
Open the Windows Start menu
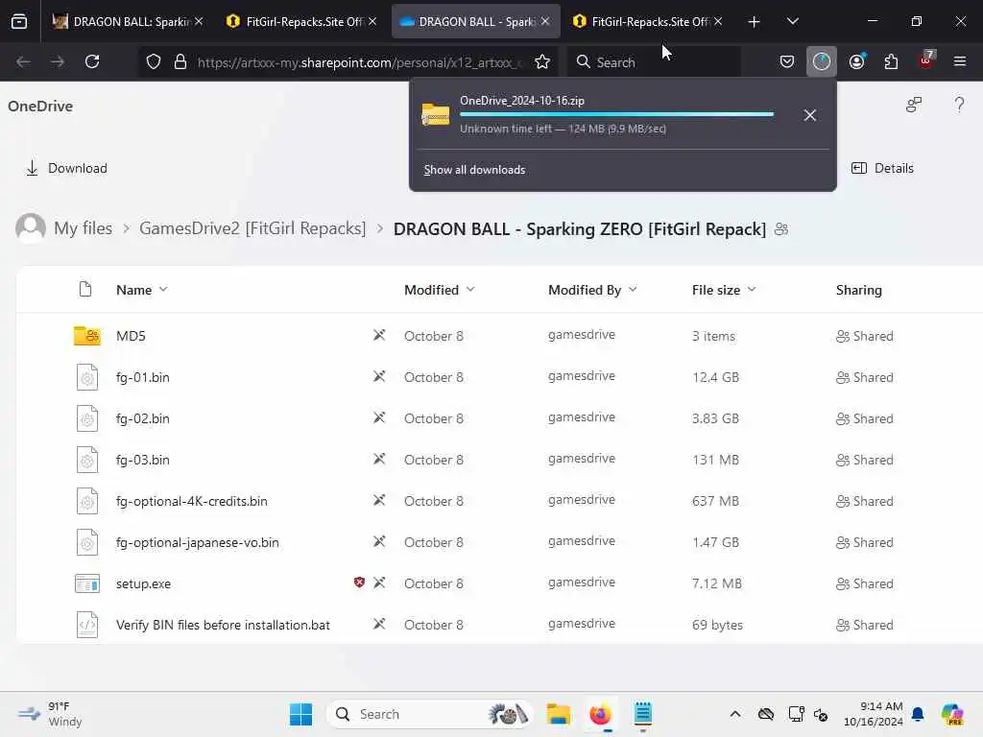300,714
